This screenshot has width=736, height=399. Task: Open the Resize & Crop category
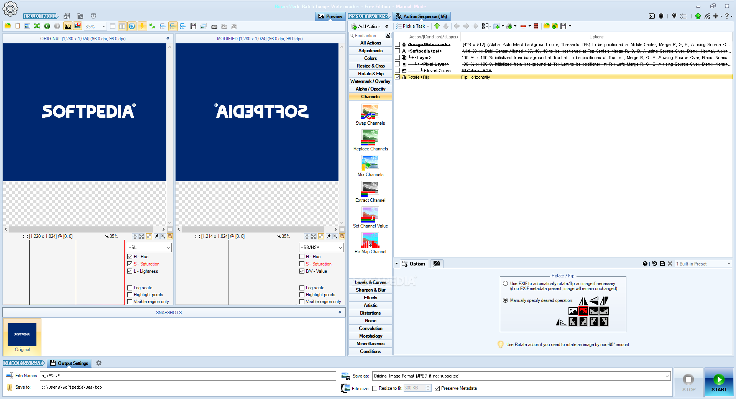coord(370,66)
